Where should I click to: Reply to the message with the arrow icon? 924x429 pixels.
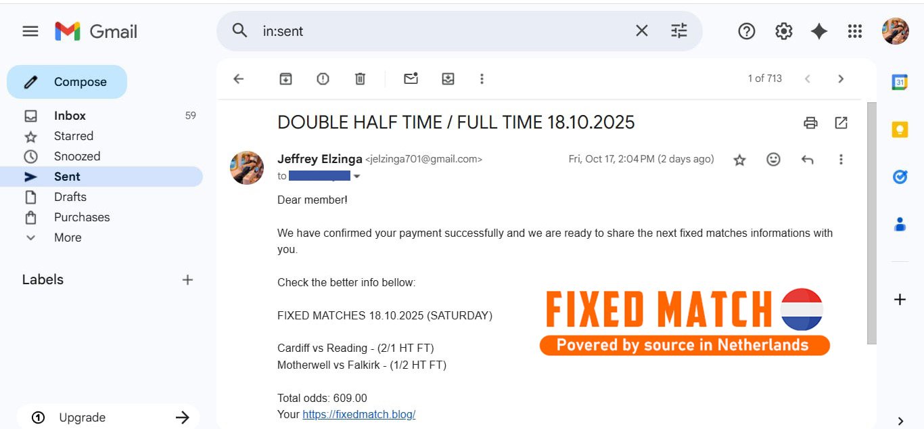pos(807,160)
